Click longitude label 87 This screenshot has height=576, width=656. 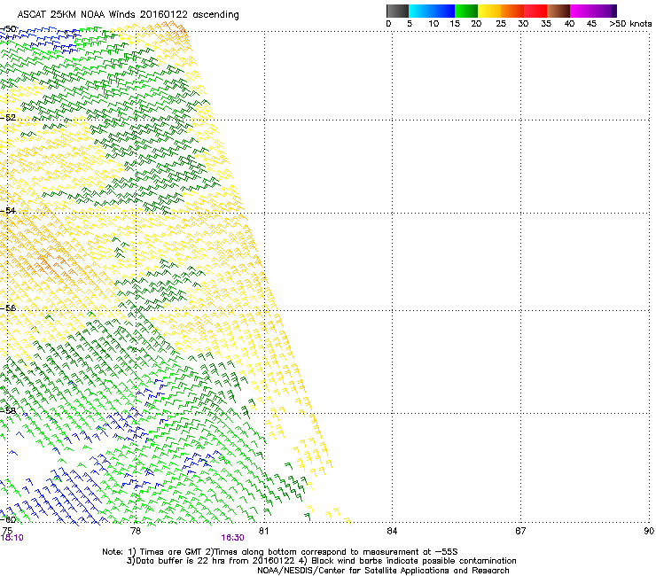pyautogui.click(x=520, y=531)
